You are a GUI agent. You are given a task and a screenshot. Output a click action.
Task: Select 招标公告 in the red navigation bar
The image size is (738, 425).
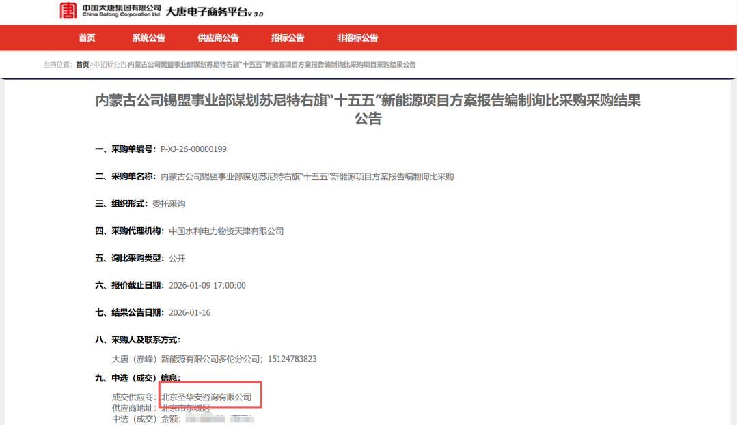tap(288, 38)
